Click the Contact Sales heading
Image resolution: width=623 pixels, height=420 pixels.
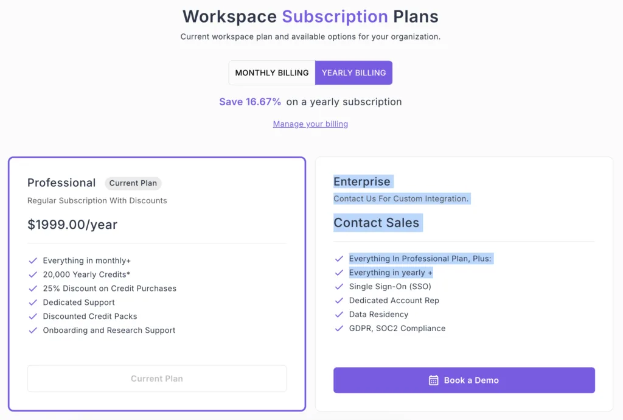click(x=376, y=223)
